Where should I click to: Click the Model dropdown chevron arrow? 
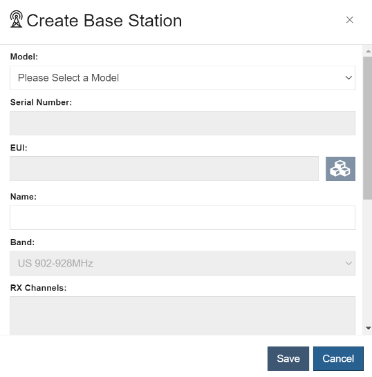click(x=348, y=77)
